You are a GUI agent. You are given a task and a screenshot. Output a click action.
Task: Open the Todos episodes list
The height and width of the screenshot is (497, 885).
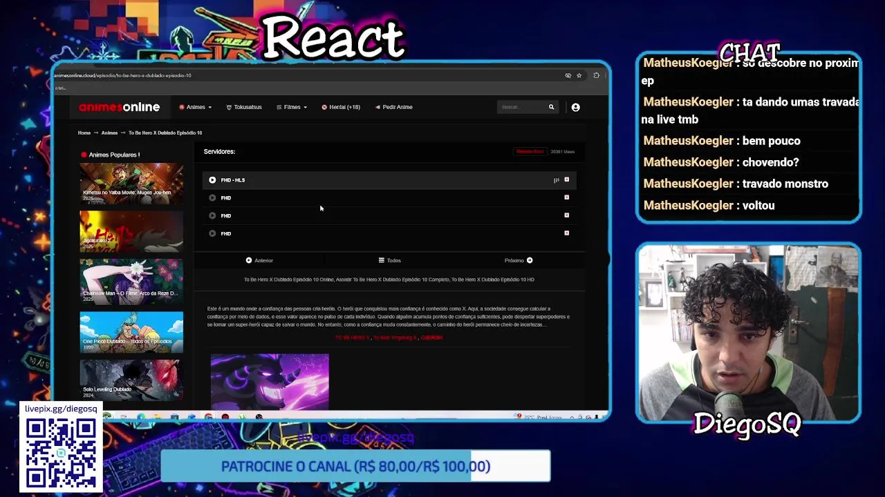click(389, 260)
